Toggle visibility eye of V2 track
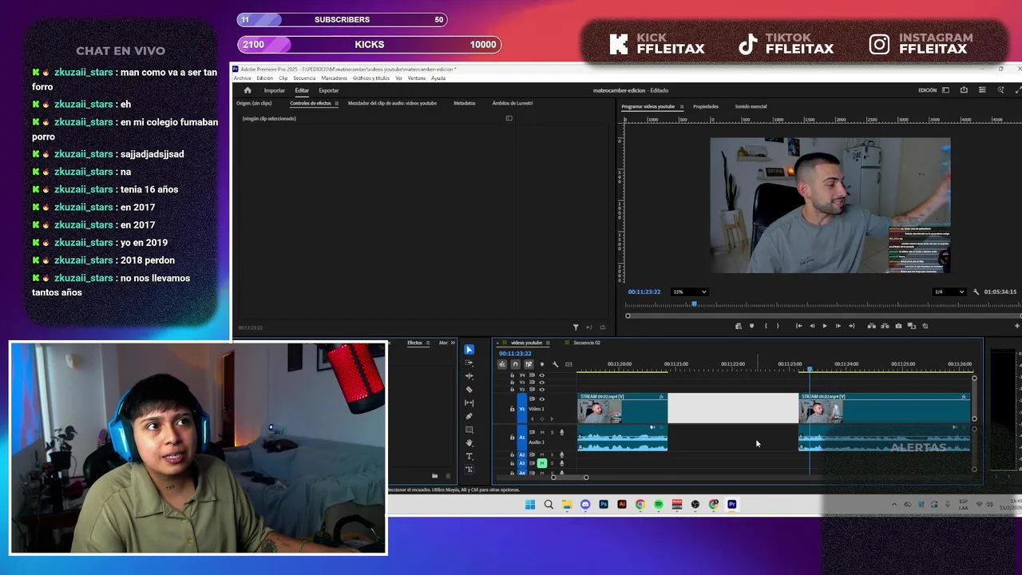The width and height of the screenshot is (1022, 575). coord(541,389)
